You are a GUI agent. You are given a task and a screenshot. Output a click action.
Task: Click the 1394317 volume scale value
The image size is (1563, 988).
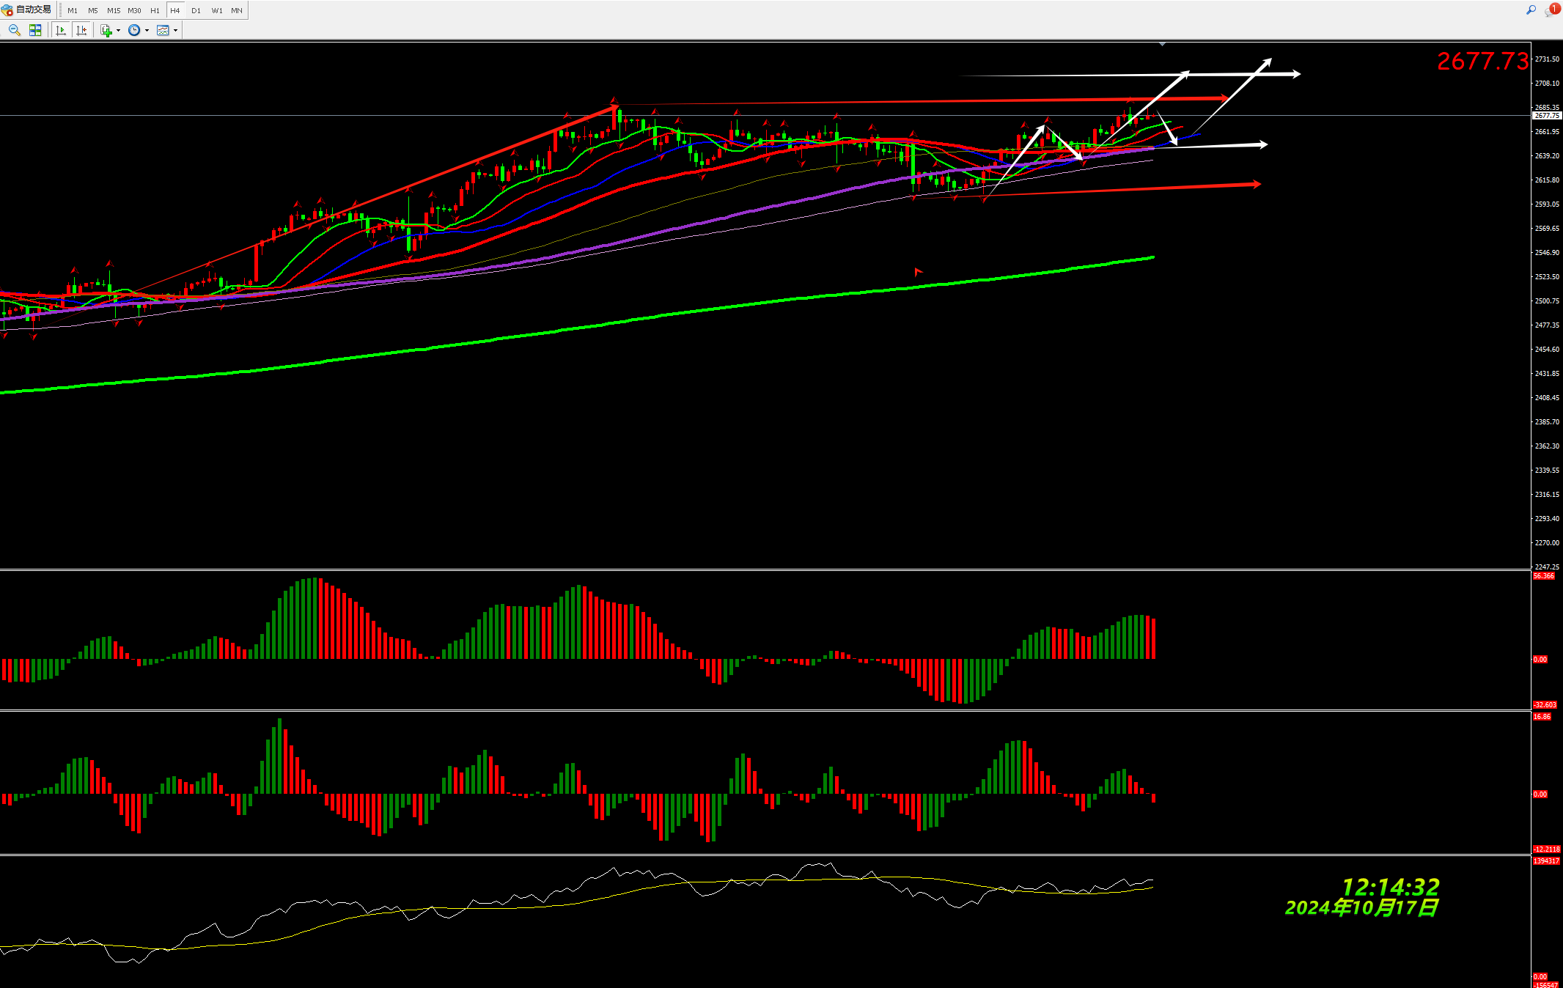(x=1546, y=861)
